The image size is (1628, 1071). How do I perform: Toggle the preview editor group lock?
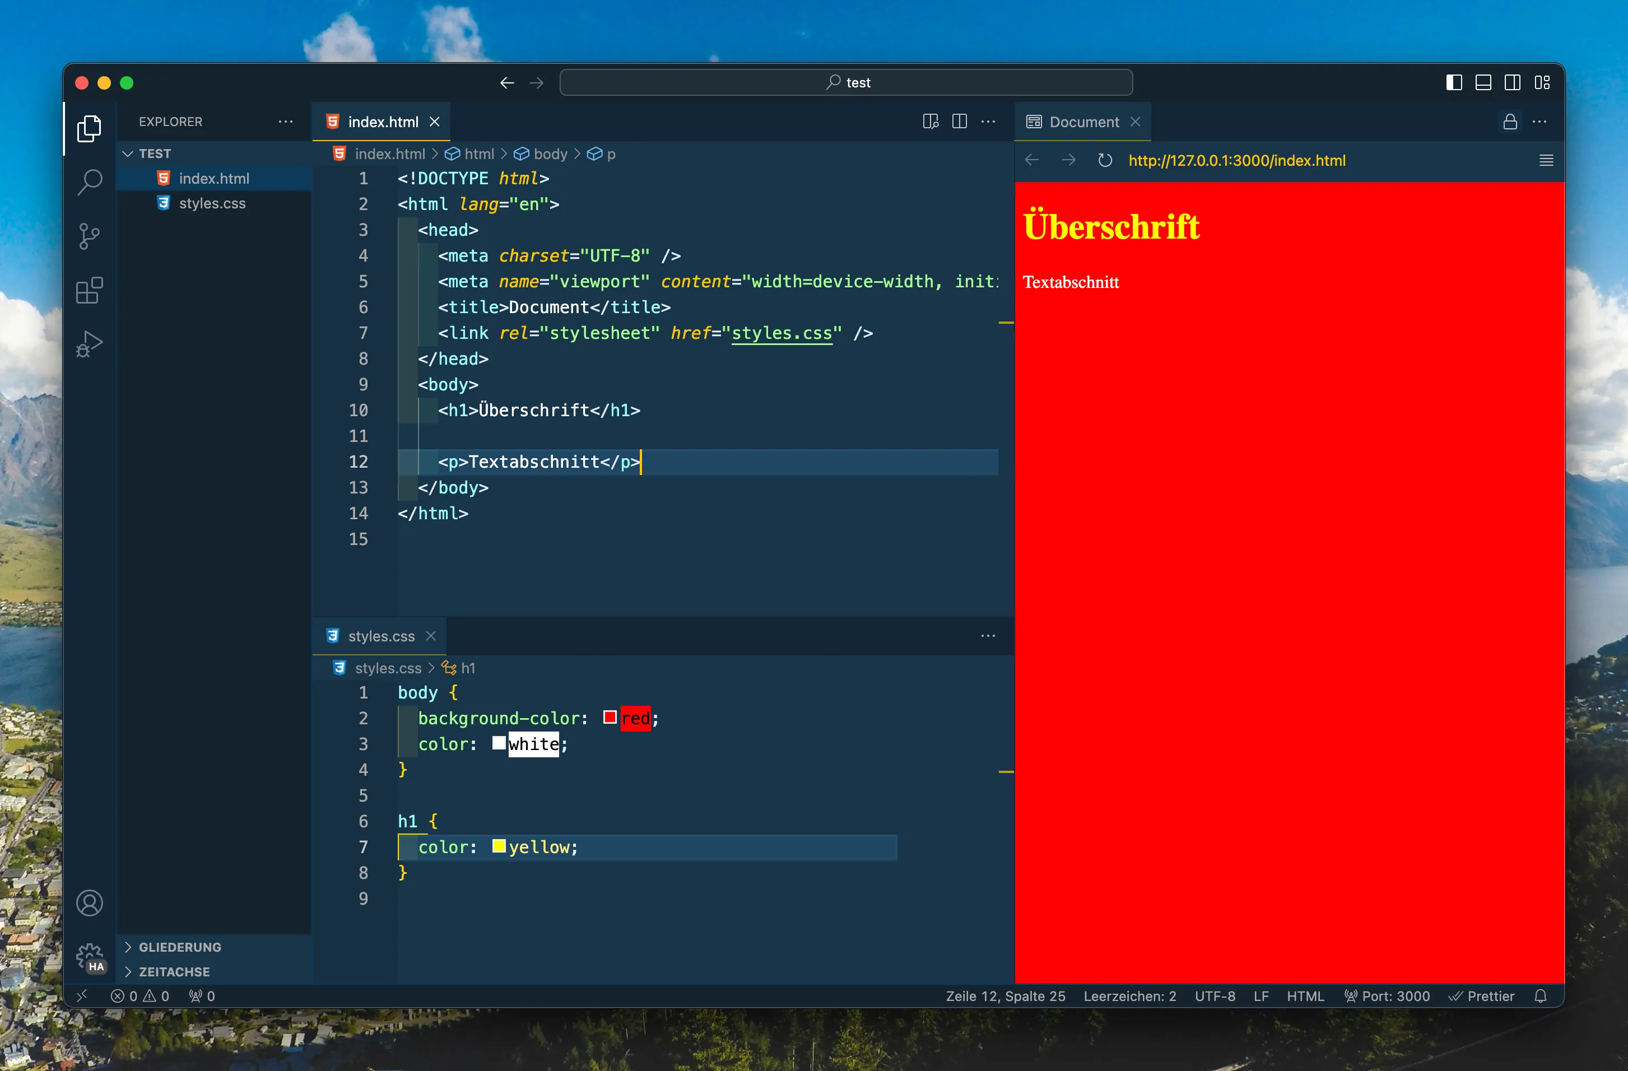[1510, 122]
